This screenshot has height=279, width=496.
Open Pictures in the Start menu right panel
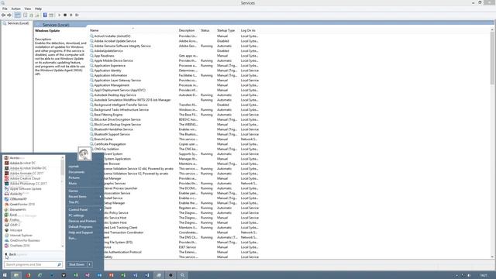coord(74,177)
